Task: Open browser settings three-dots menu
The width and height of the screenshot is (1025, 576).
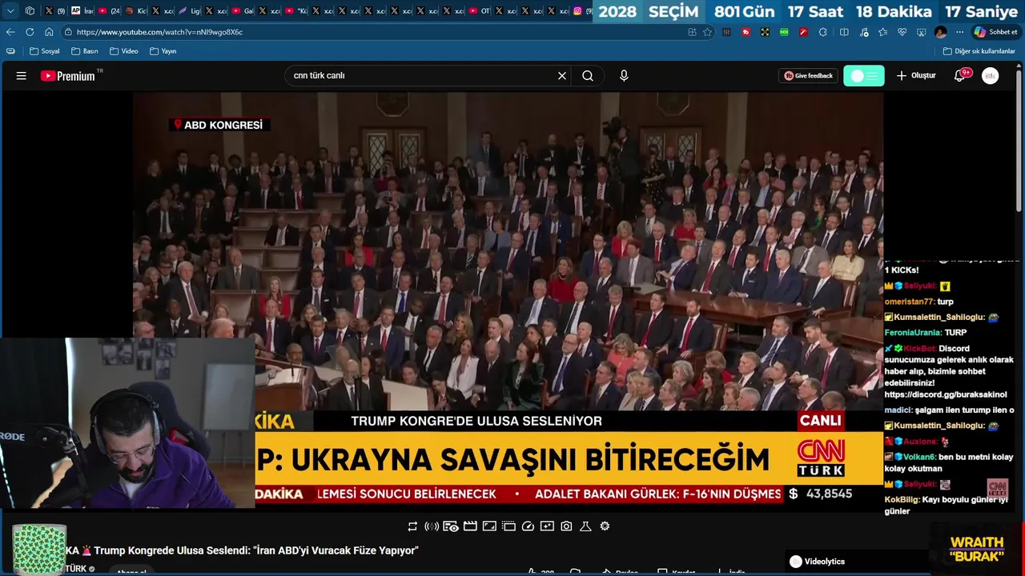Action: 959,32
